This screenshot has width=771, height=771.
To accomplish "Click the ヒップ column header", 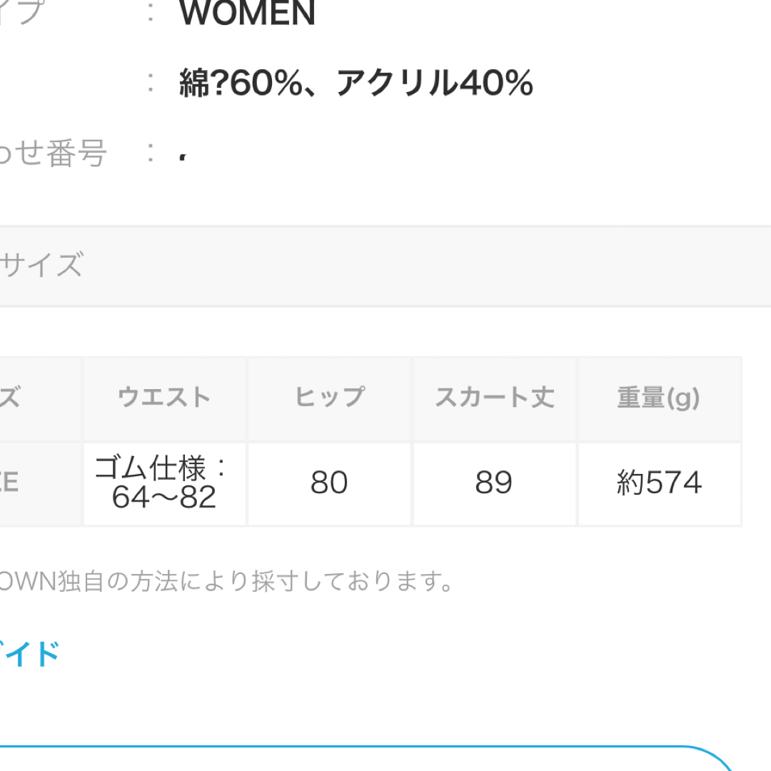I will point(329,398).
